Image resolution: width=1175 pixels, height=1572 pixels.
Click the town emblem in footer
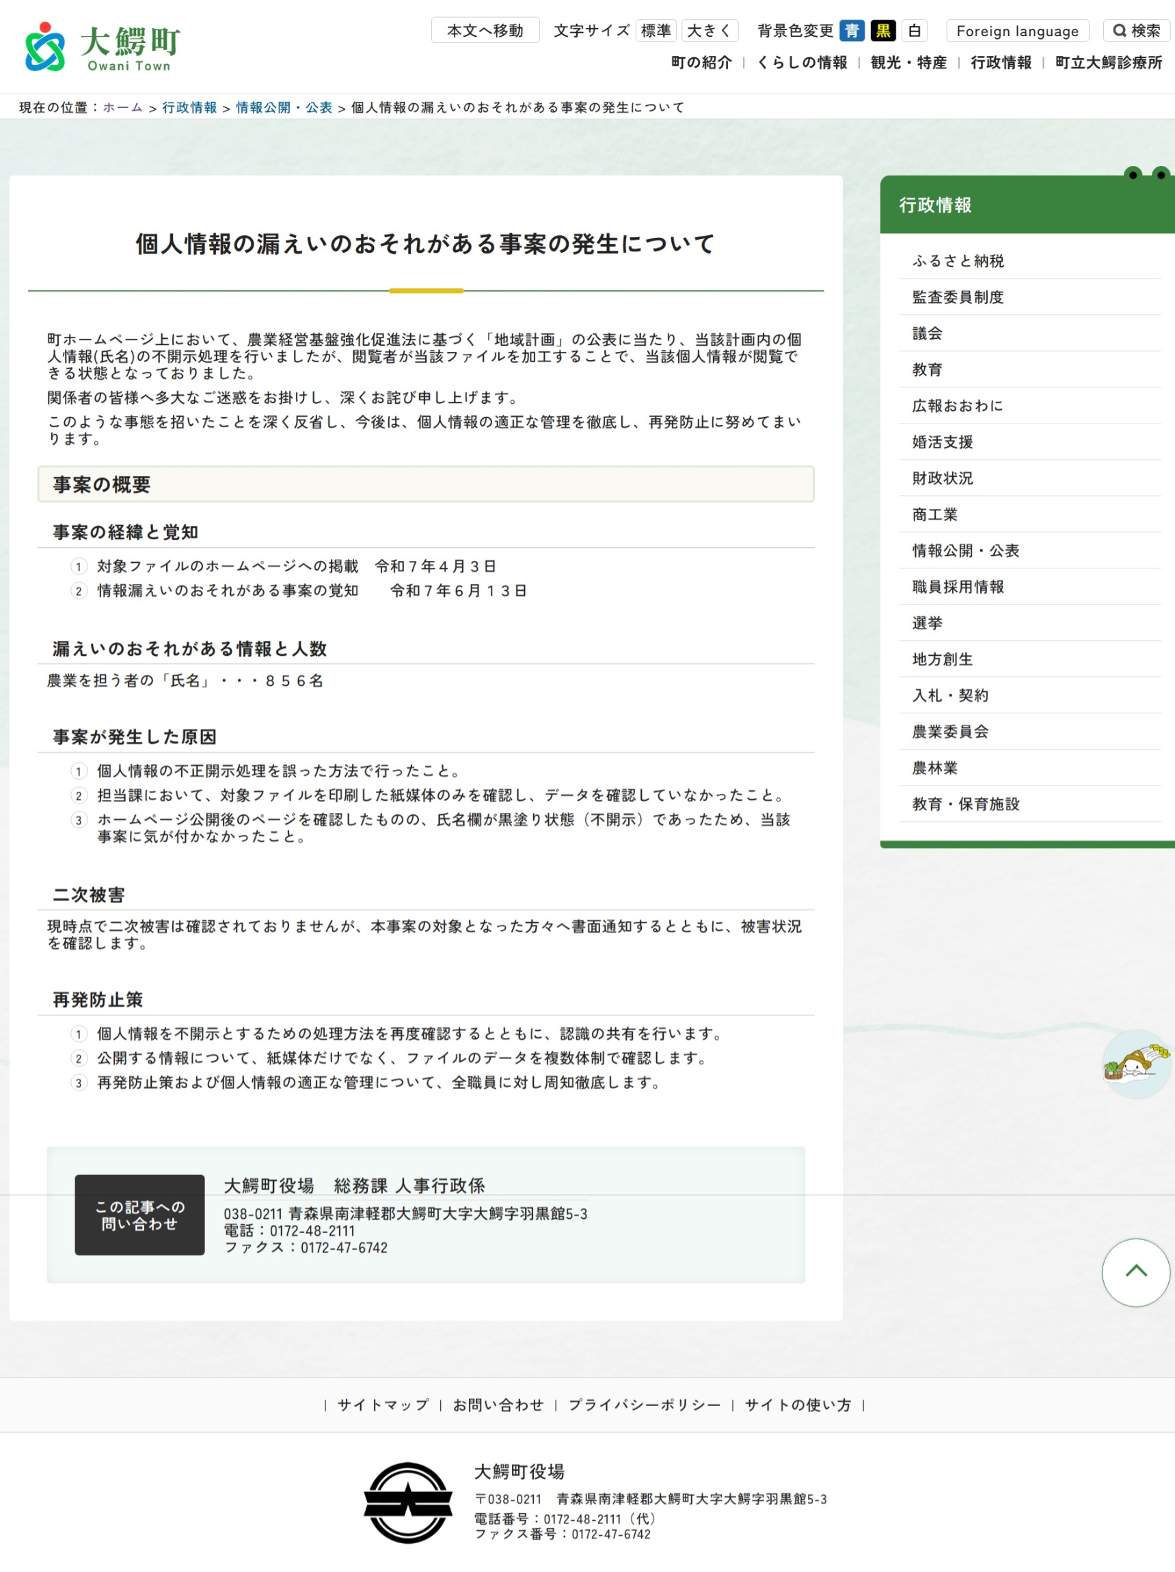click(408, 1502)
